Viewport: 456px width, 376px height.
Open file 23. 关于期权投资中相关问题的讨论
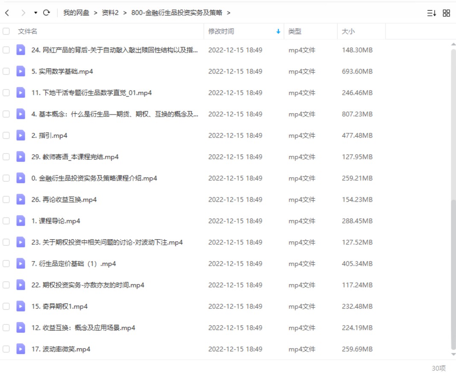[x=107, y=242]
